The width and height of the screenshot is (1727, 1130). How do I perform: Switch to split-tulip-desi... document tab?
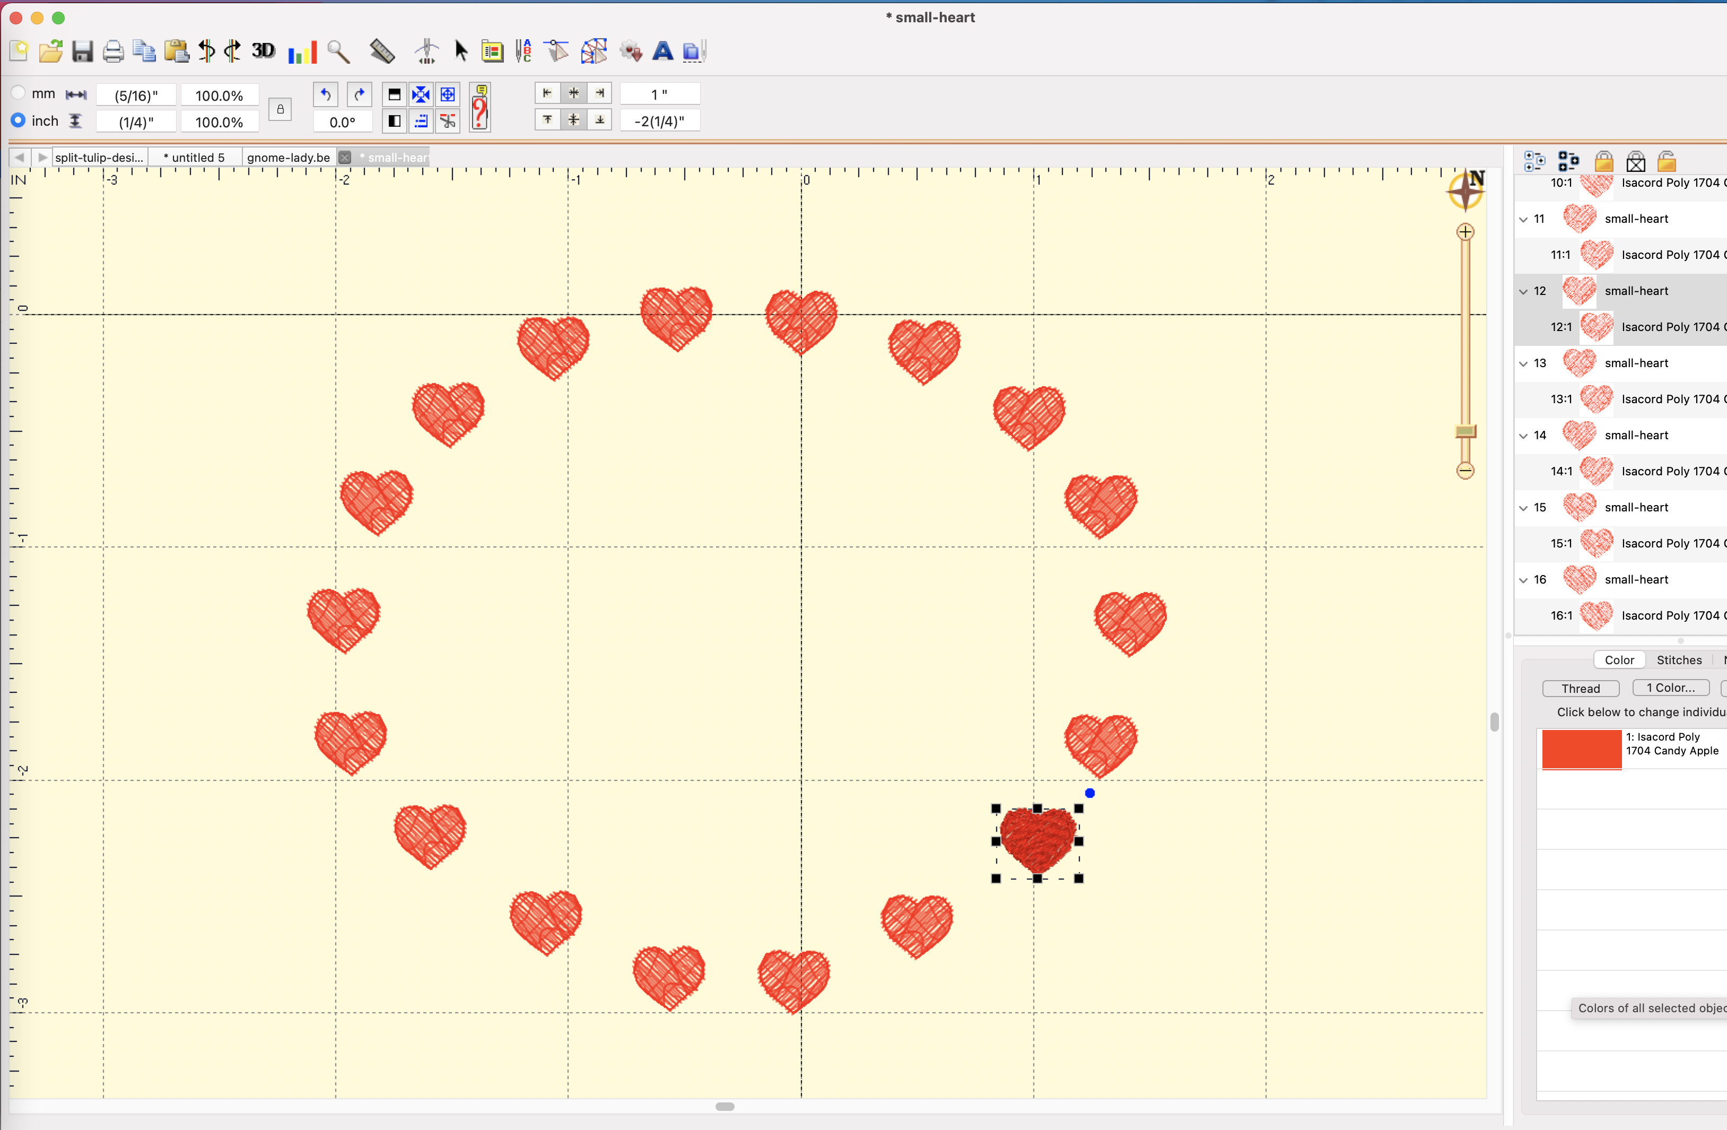point(99,158)
